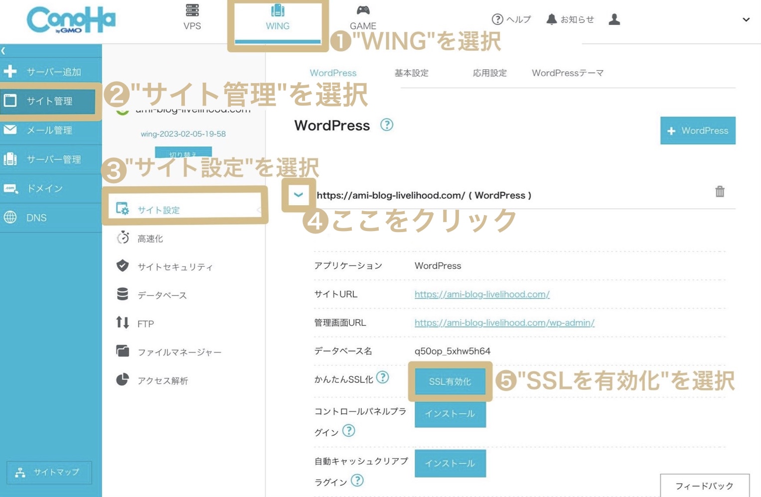
Task: Collapse the left sidebar with the chevron
Action: [x=3, y=51]
